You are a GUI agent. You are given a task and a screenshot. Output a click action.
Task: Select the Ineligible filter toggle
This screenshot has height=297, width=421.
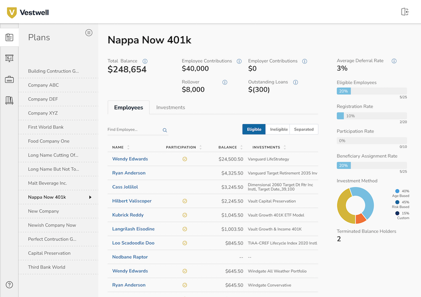(278, 129)
